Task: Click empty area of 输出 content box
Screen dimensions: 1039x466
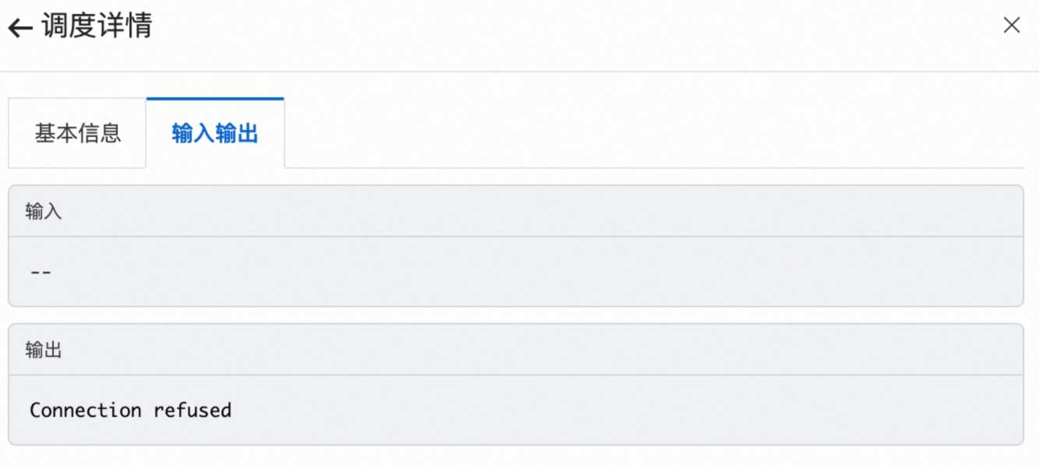Action: coord(624,410)
